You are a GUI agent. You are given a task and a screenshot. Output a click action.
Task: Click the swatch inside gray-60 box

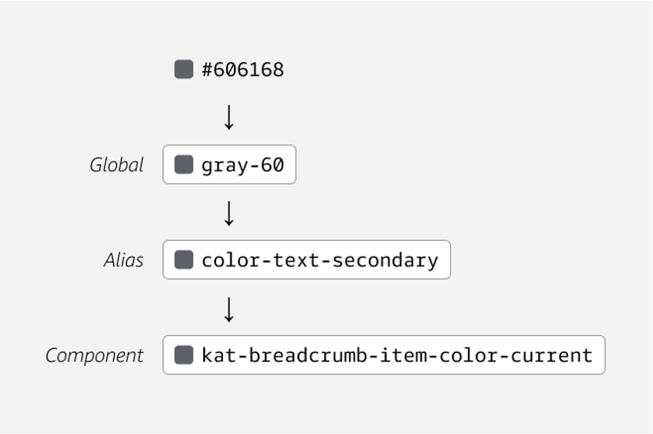tap(184, 164)
